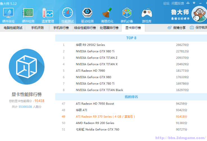Click orange score 91418分 in ranking row
The image size is (207, 141).
pos(182,117)
